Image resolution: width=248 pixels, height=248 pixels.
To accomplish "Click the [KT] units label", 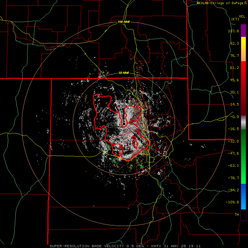I will pyautogui.click(x=235, y=19).
